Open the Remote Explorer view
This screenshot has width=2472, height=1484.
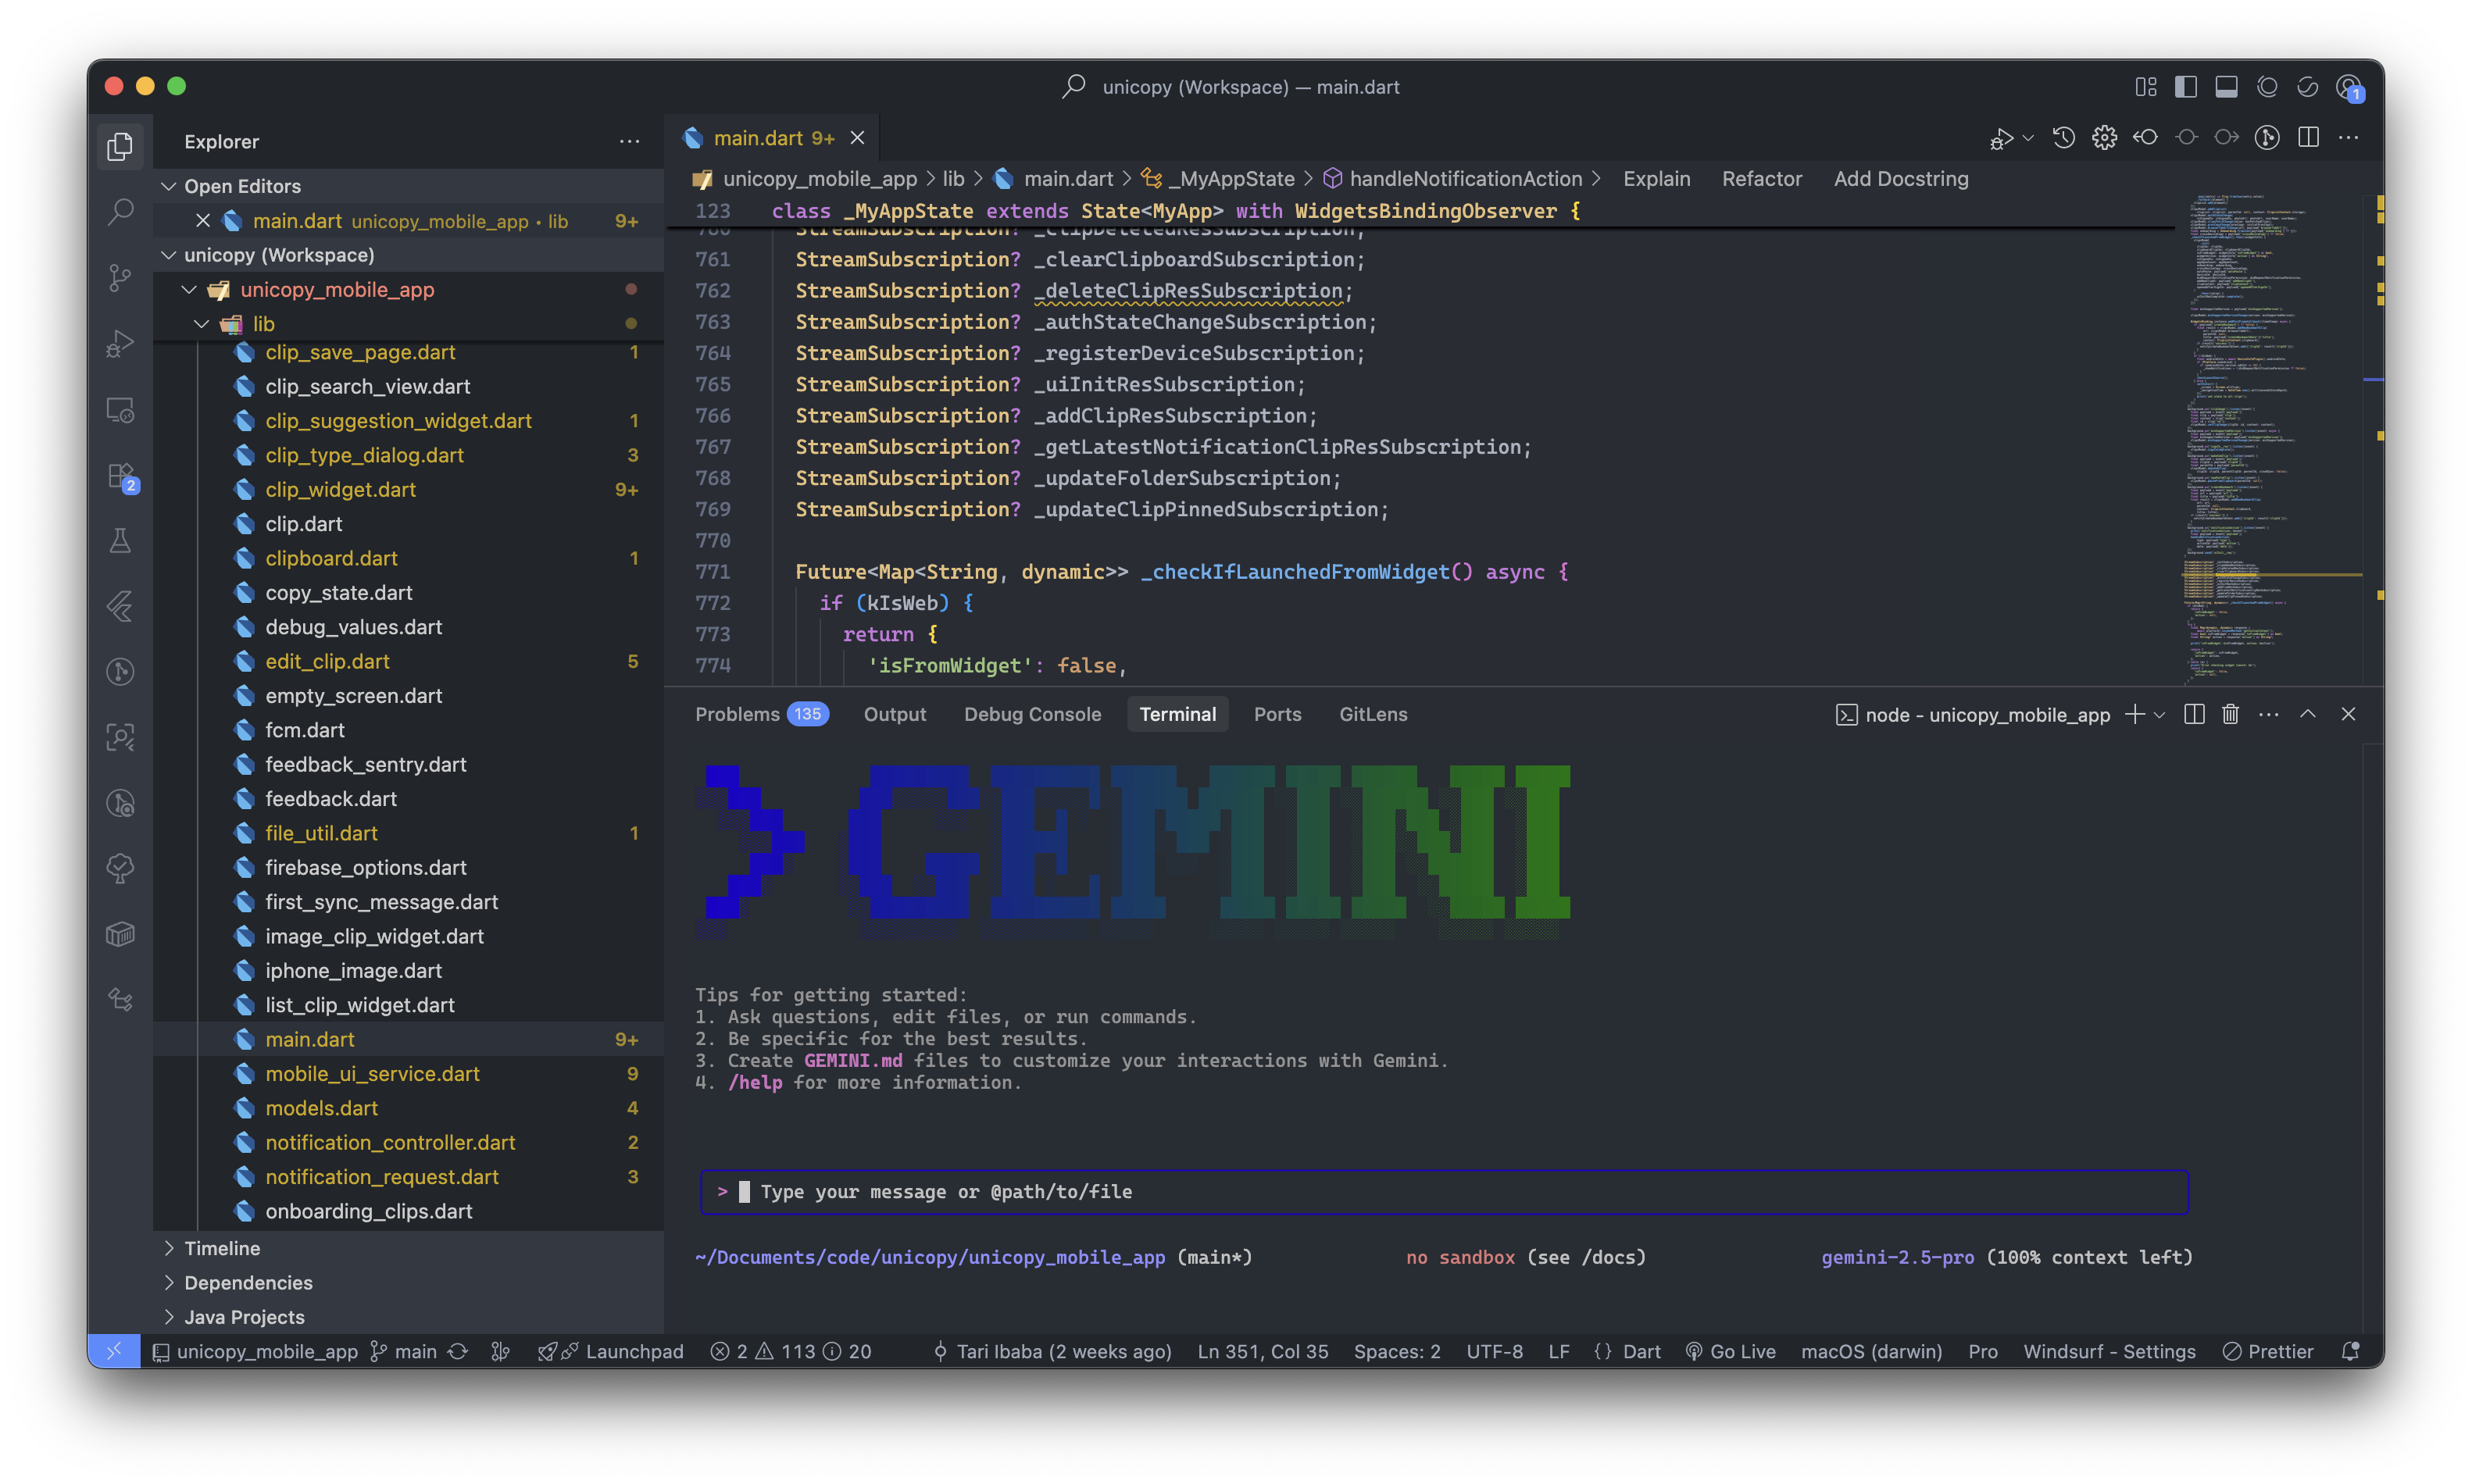[120, 409]
